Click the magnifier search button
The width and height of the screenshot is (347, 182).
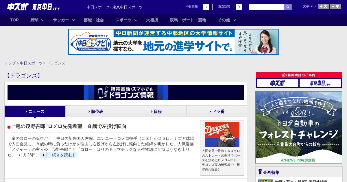point(288,7)
